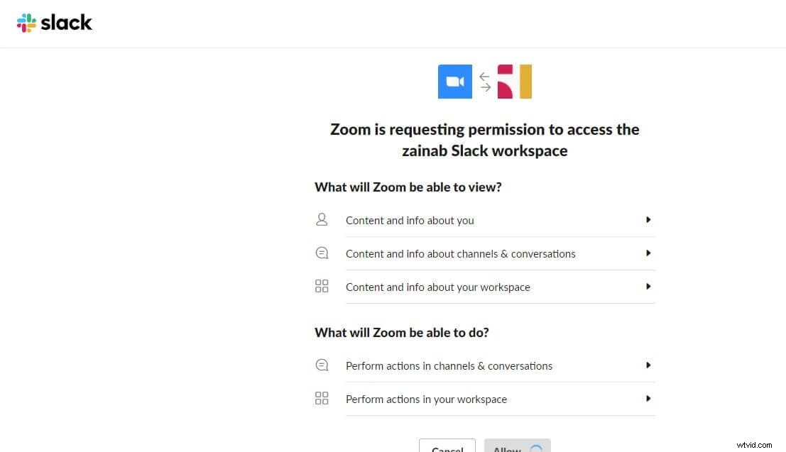Click the speech bubble icon for channels and conversations
The image size is (786, 452).
point(322,253)
